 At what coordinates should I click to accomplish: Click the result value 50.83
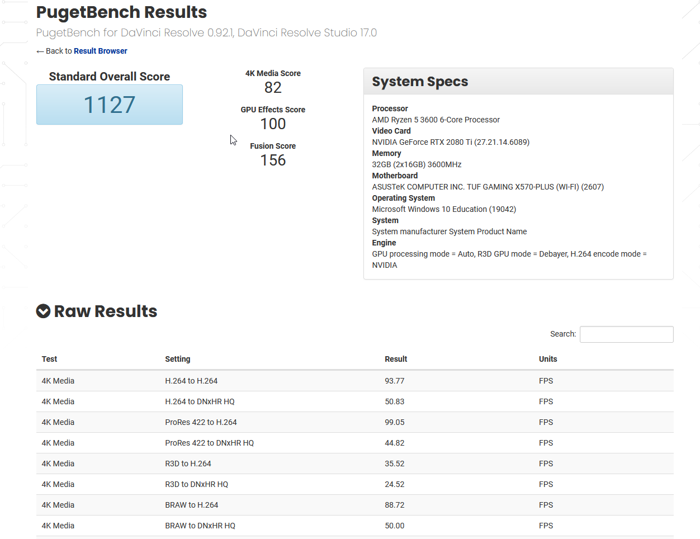pos(394,401)
